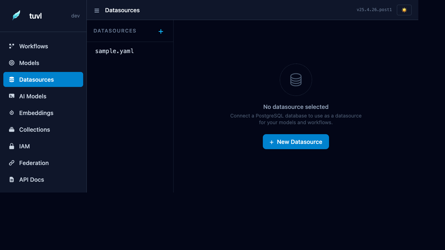This screenshot has width=445, height=250.
Task: Select Datasources in sidebar navigation
Action: coord(43,79)
